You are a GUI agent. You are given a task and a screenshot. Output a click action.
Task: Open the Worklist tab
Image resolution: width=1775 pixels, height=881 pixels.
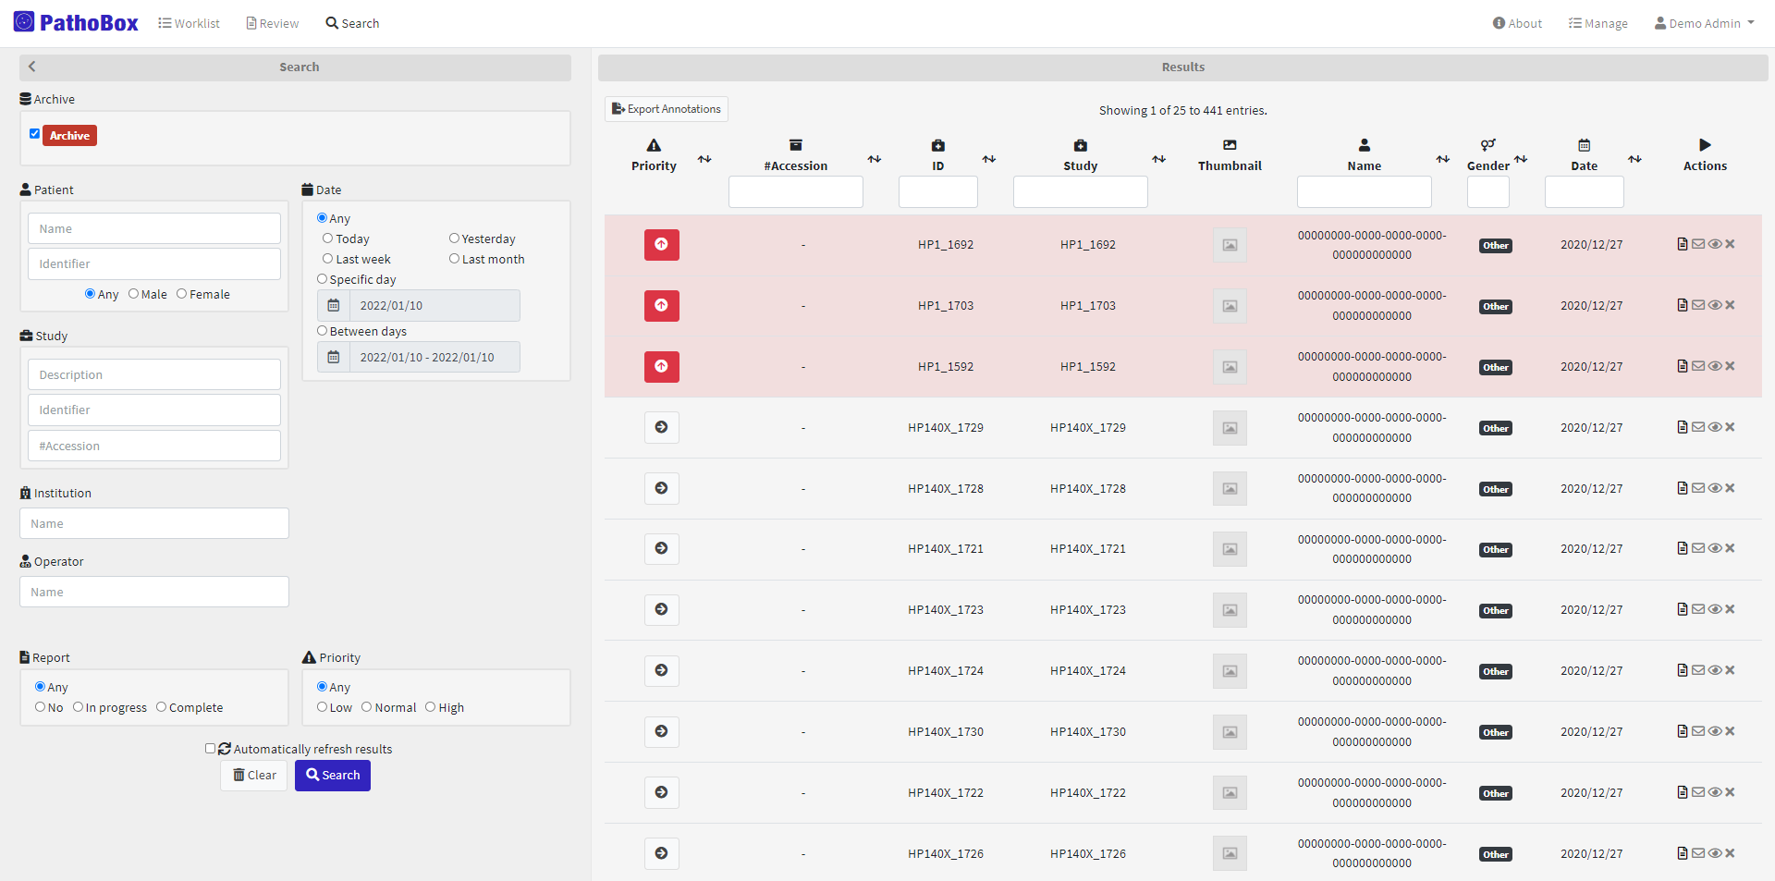189,23
